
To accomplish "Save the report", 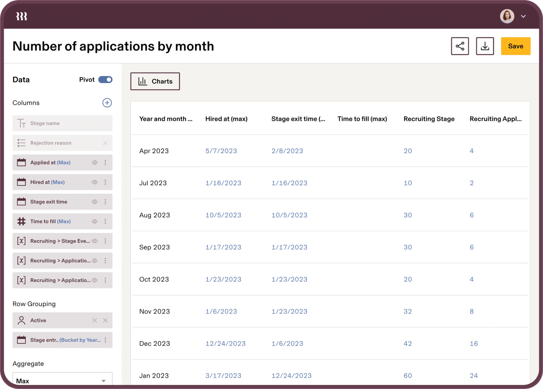I will point(516,46).
